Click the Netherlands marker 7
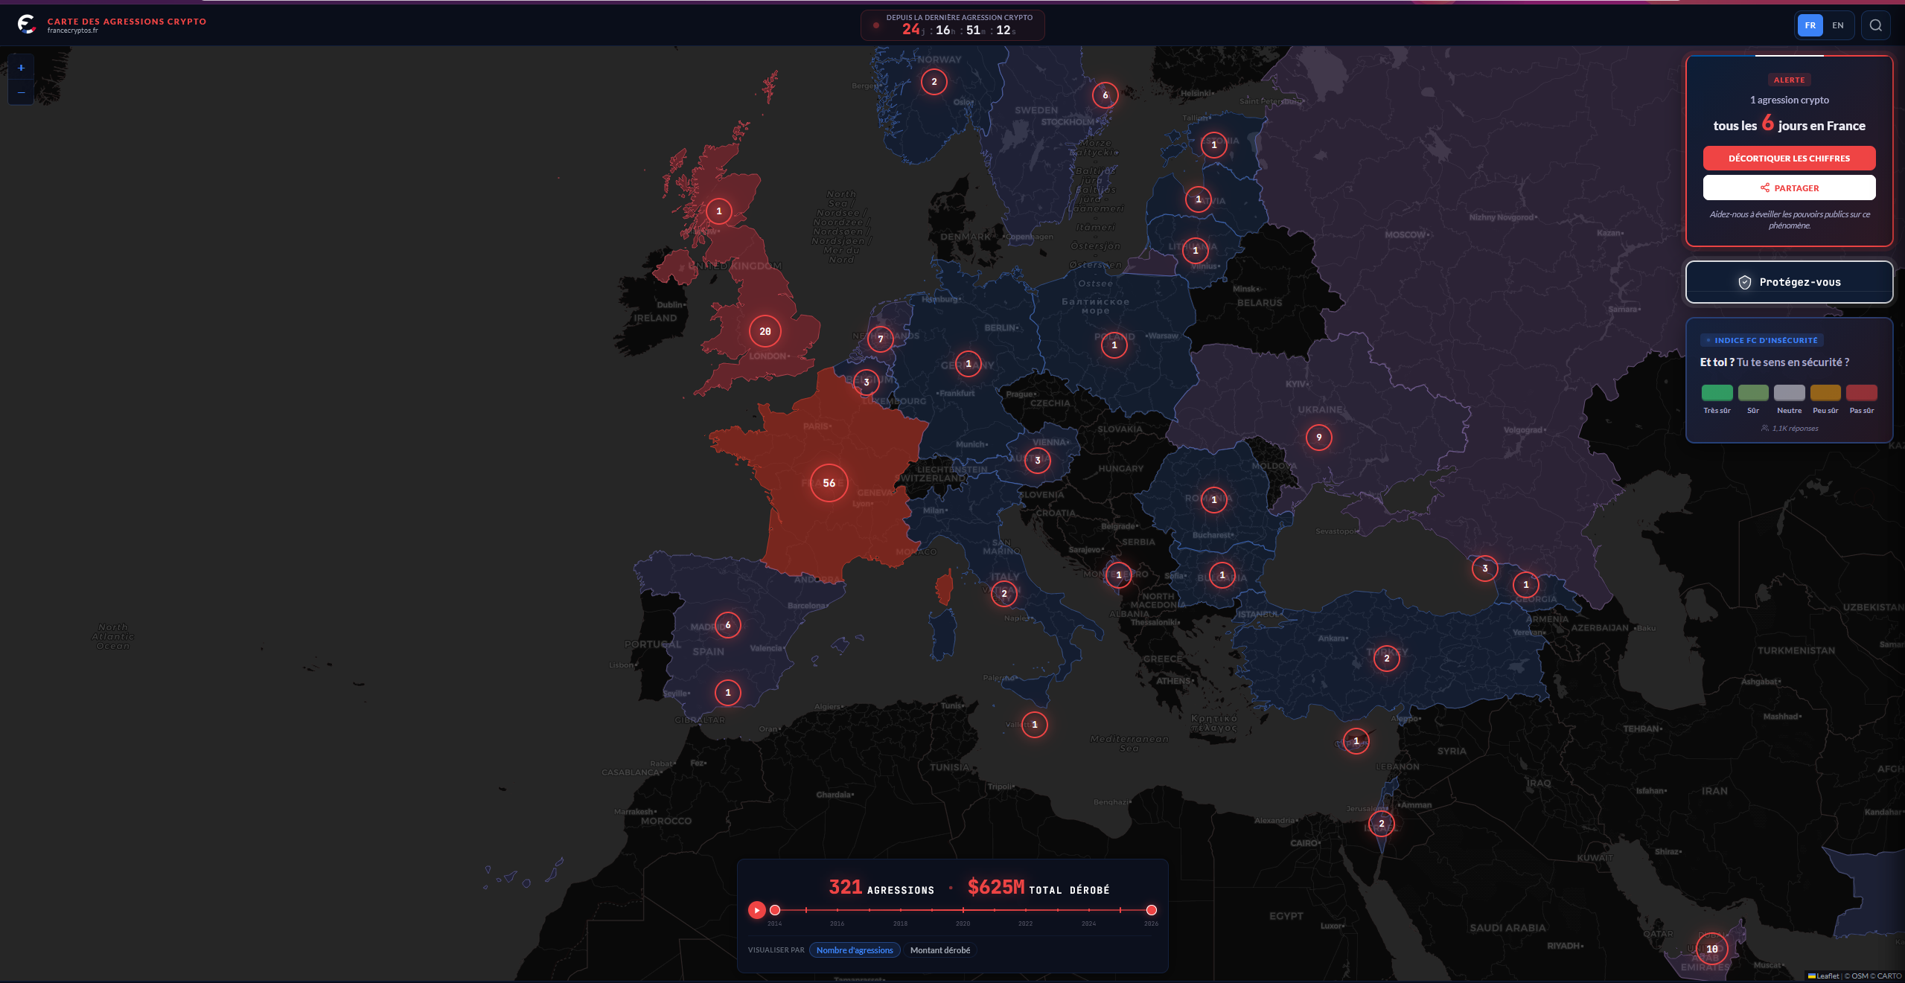 point(880,339)
